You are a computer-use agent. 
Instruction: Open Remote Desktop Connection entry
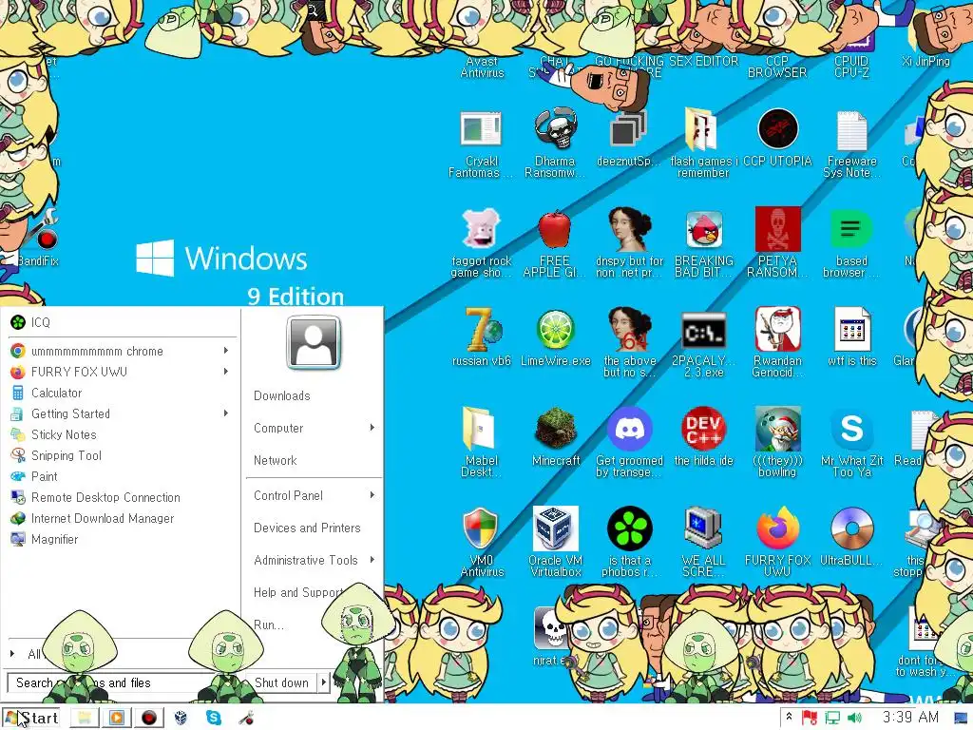point(123,497)
